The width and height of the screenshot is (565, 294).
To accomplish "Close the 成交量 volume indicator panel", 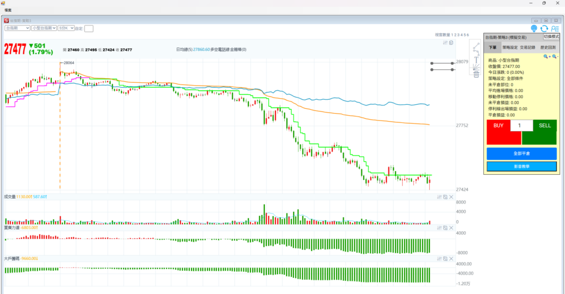I will tap(451, 196).
